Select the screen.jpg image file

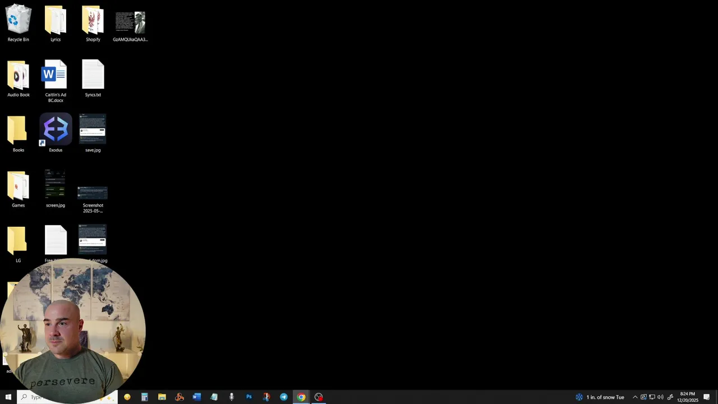pos(56,189)
